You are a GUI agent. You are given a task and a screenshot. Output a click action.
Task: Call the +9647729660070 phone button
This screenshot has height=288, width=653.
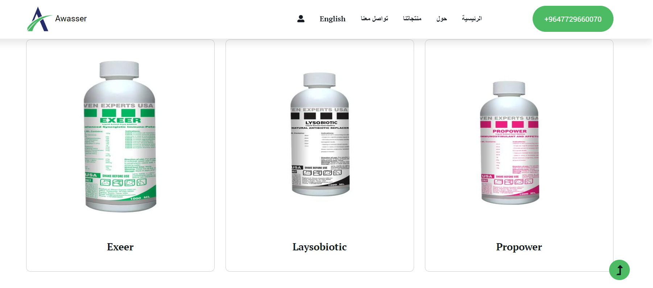(x=573, y=19)
